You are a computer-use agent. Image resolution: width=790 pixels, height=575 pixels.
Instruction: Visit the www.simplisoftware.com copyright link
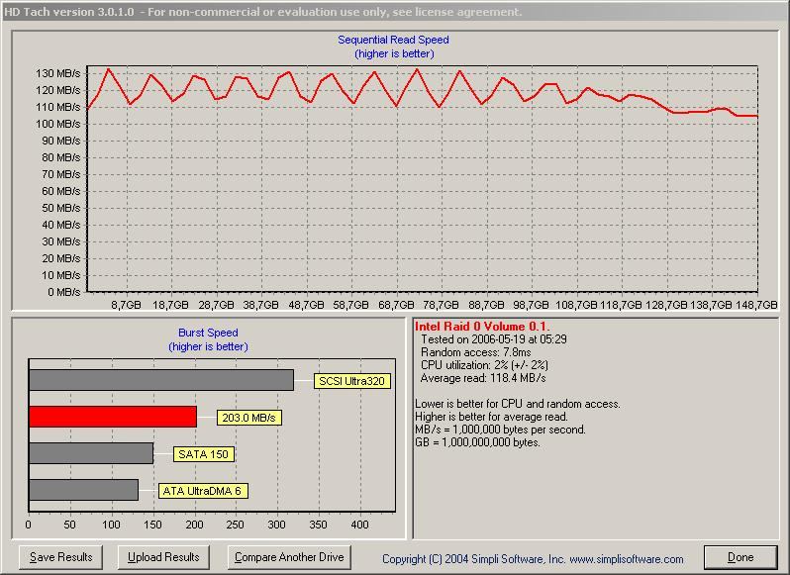(627, 559)
